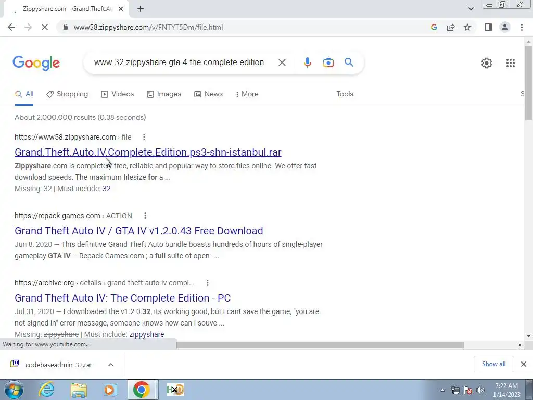Search by voice microphone icon
Image resolution: width=533 pixels, height=400 pixels.
tap(307, 63)
